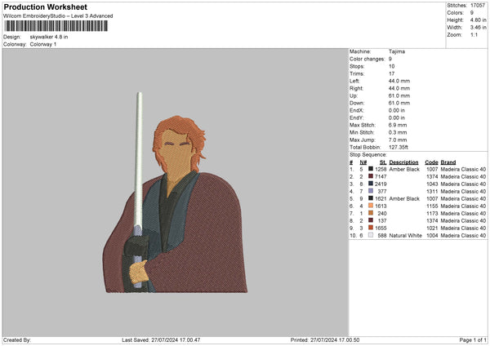Click the Machine value Tajima
This screenshot has width=490, height=346.
click(397, 51)
